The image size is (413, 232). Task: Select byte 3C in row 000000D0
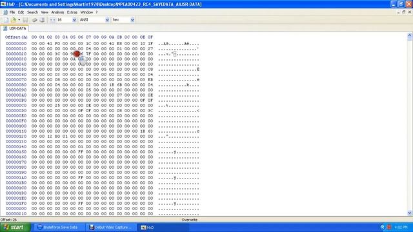[x=150, y=110]
